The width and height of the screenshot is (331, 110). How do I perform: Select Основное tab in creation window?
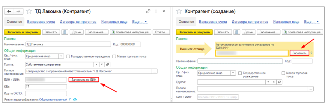point(186,22)
